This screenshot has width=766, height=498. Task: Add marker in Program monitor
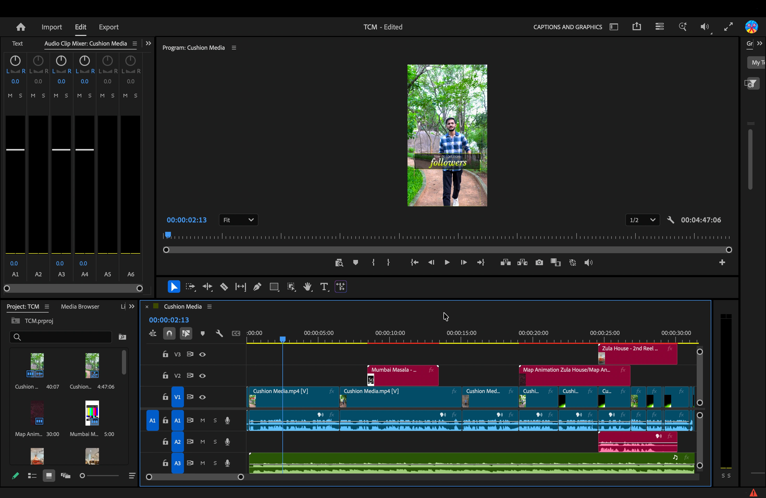point(356,263)
